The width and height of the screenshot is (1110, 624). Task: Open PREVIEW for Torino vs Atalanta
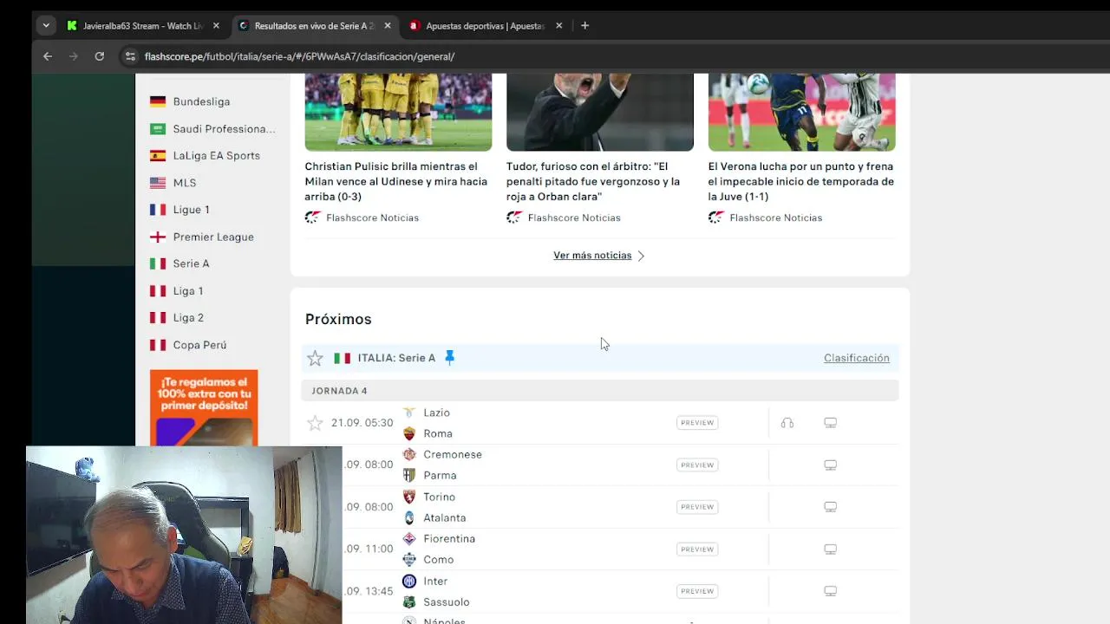point(697,507)
